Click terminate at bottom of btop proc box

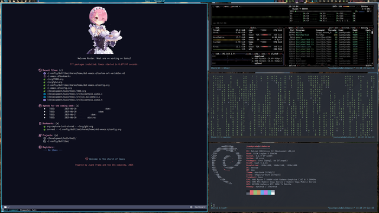click(x=315, y=65)
